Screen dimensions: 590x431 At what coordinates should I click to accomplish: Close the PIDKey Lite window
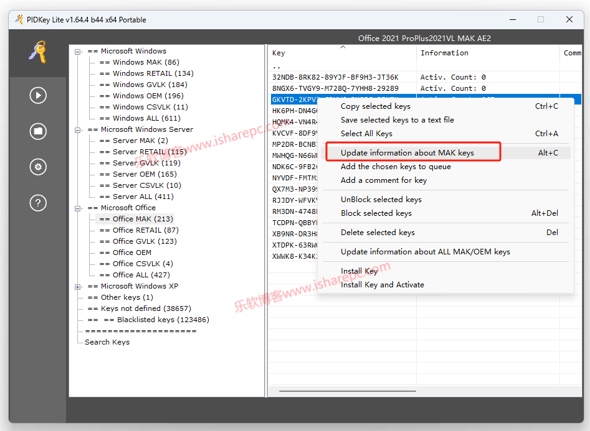tap(569, 19)
